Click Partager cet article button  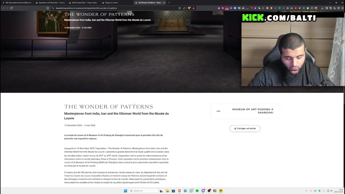245,129
